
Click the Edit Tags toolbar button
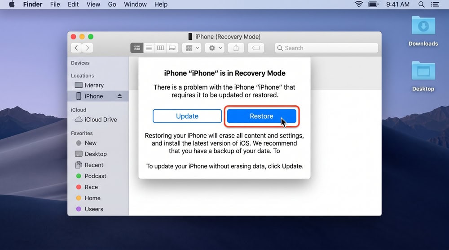click(256, 48)
